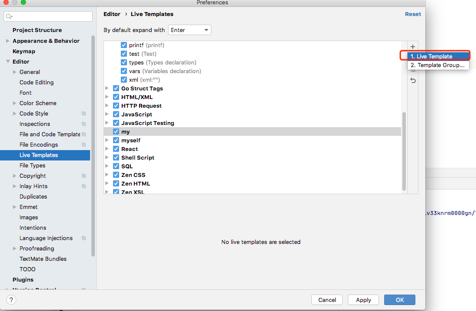Click the copy icon beside Inlay Hints
This screenshot has height=311, width=476.
pyautogui.click(x=84, y=186)
